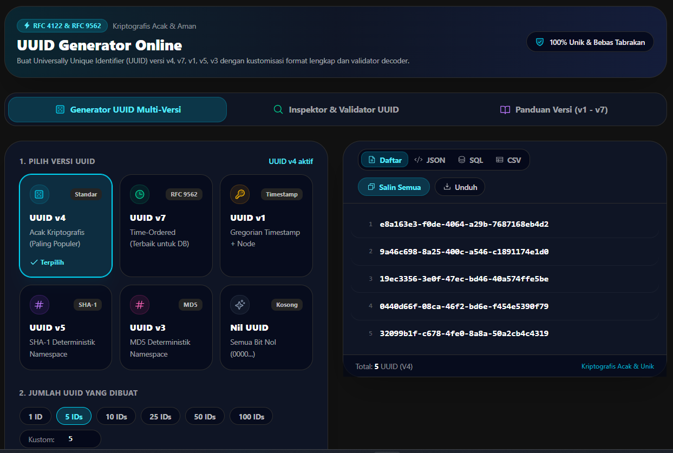Select the UUID v1 Gregorian Timestamp card
This screenshot has width=673, height=453.
(266, 225)
